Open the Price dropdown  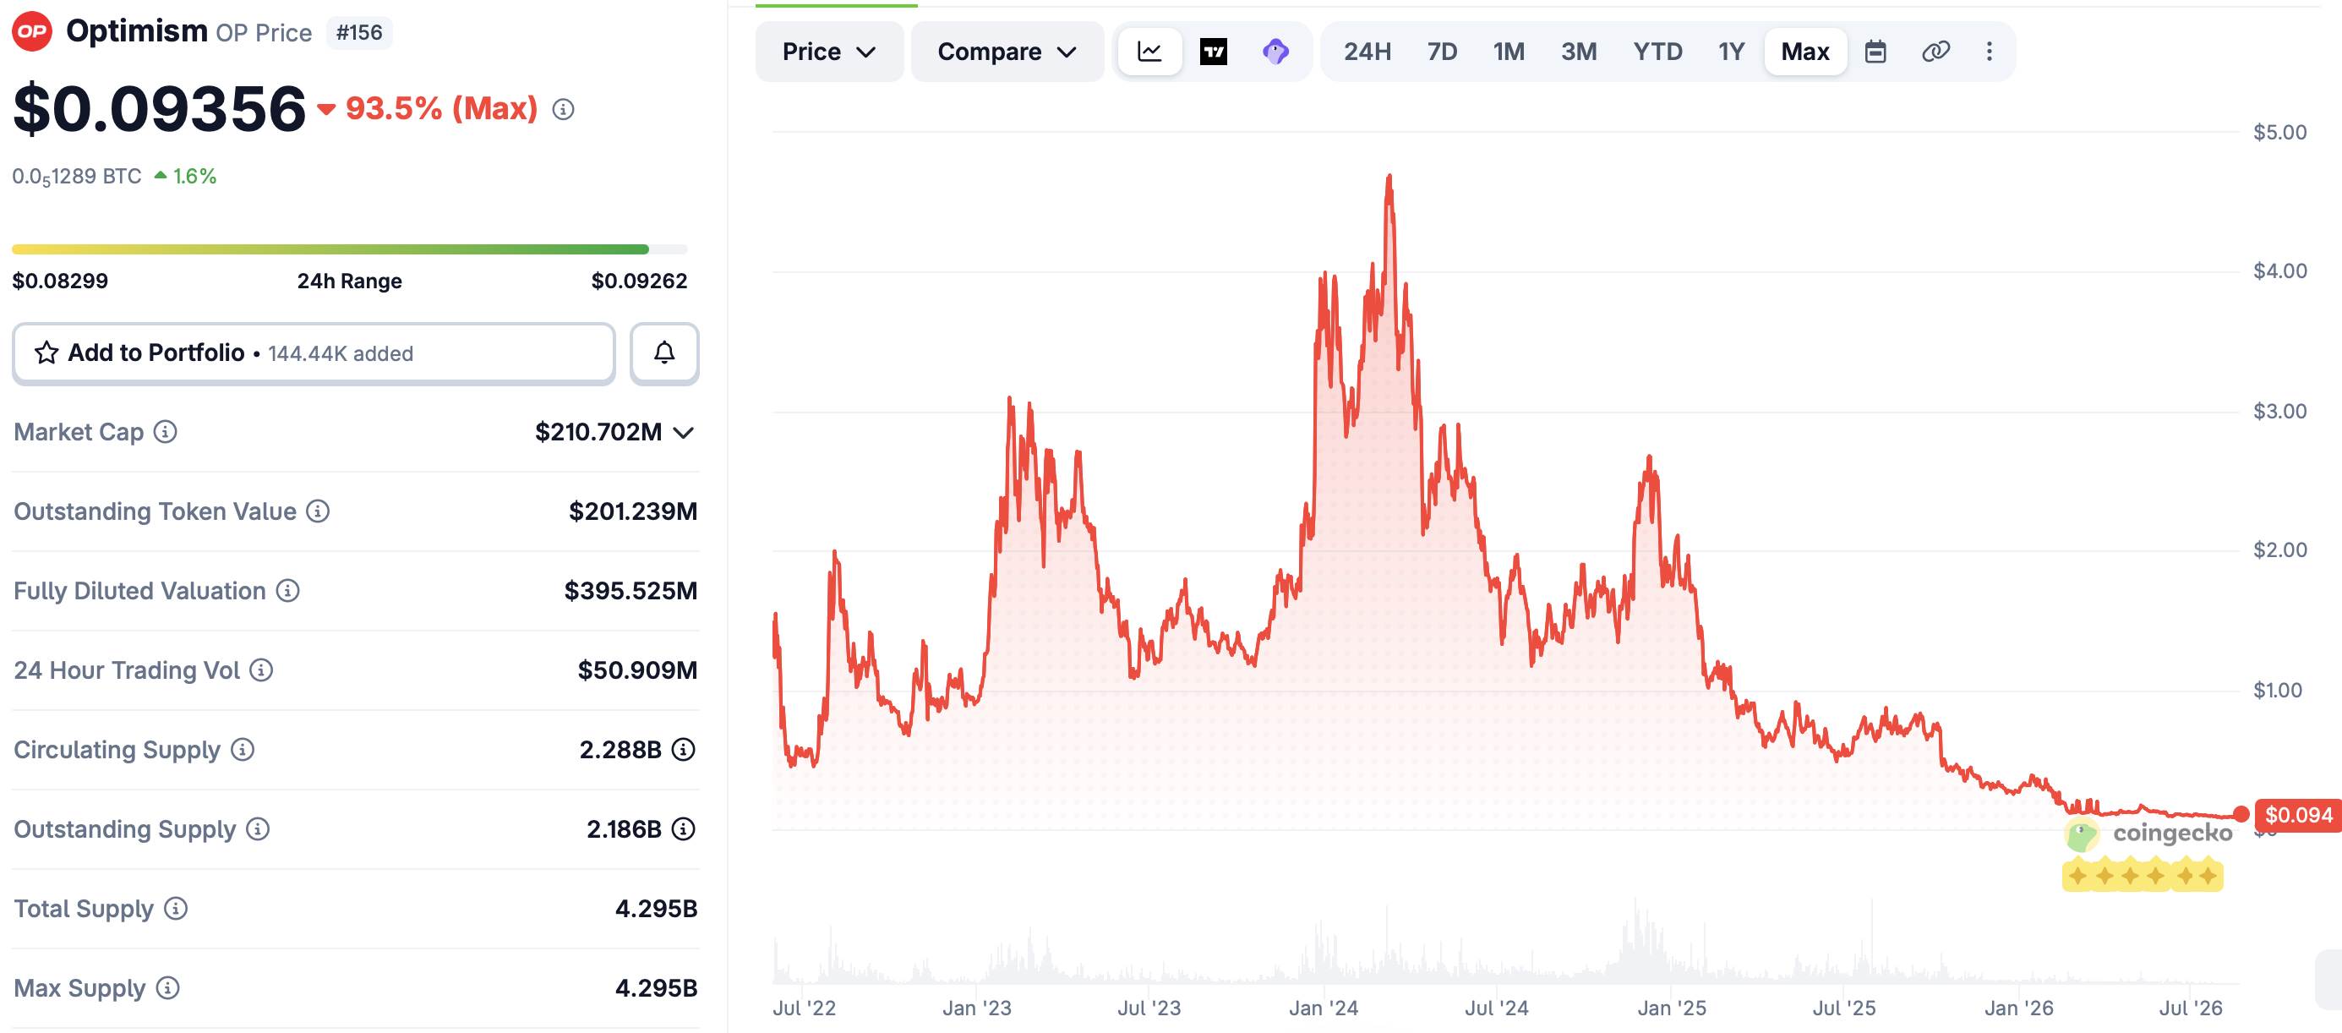point(829,52)
